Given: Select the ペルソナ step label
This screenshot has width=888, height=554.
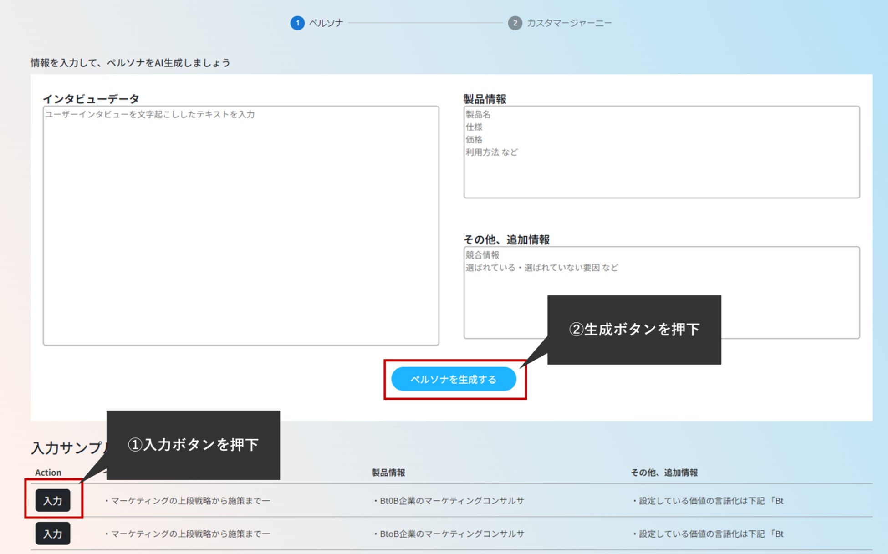Looking at the screenshot, I should pos(326,23).
